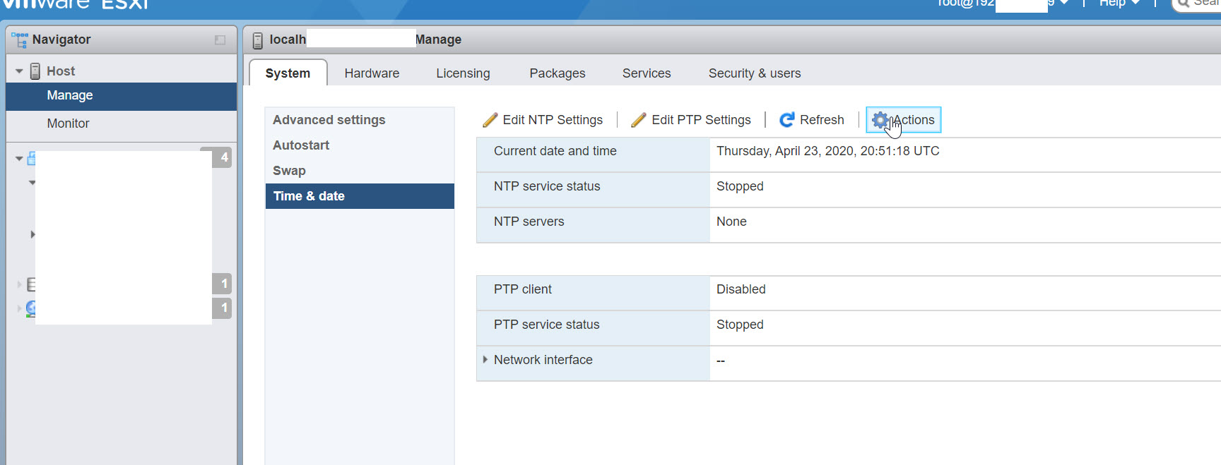1221x465 pixels.
Task: Select Autostart in the System list
Action: pyautogui.click(x=301, y=145)
